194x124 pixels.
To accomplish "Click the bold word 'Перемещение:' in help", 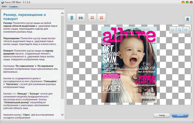I will coord(12,38).
